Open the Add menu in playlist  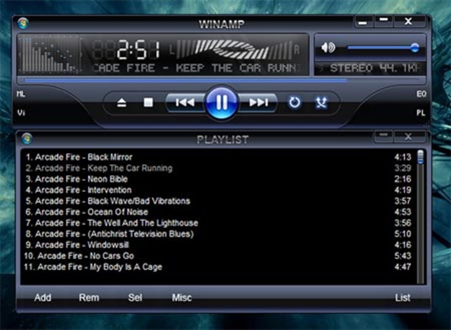(43, 298)
